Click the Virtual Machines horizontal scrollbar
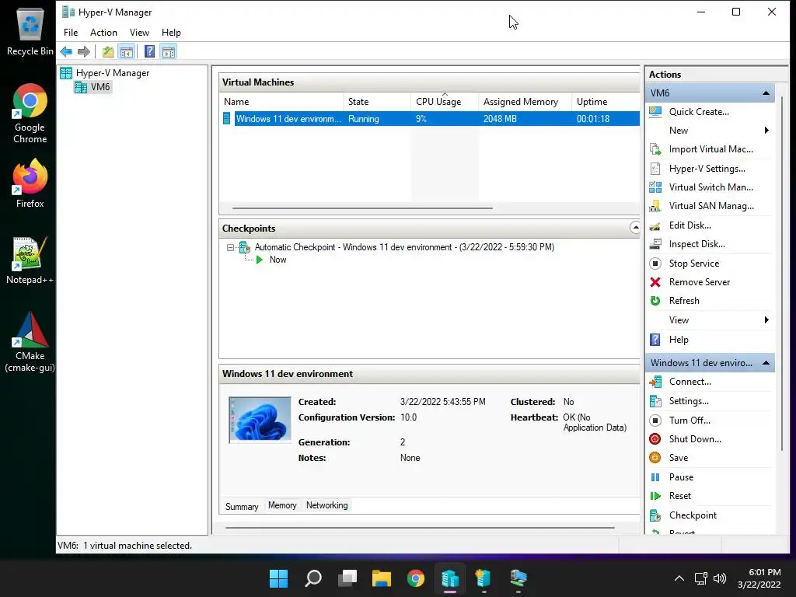Image resolution: width=796 pixels, height=597 pixels. [362, 208]
